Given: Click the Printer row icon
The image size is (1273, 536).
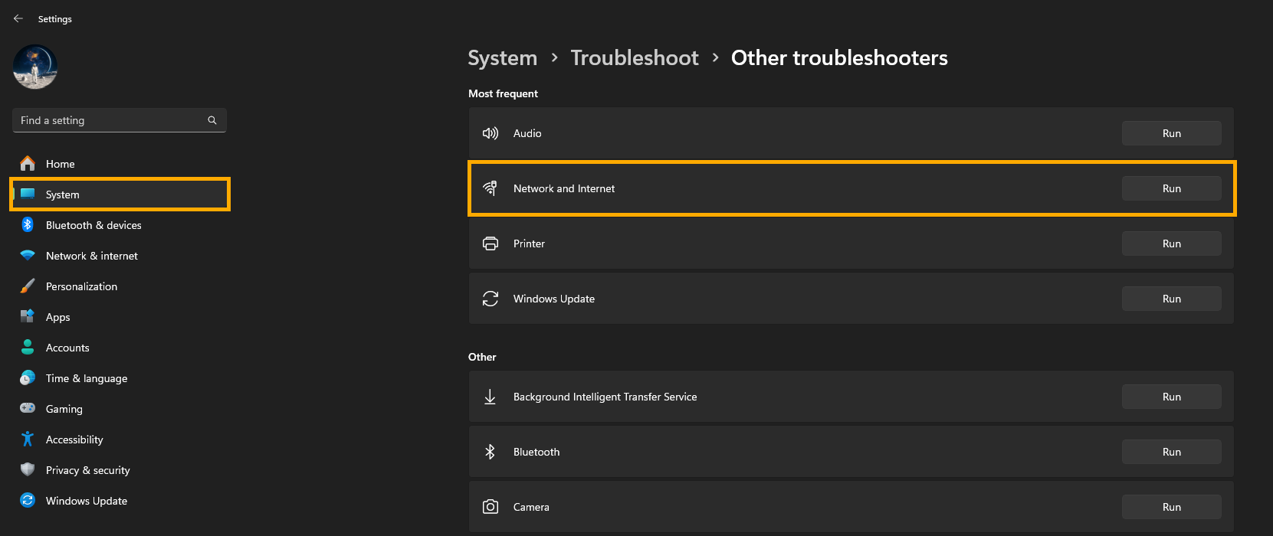Looking at the screenshot, I should tap(490, 243).
